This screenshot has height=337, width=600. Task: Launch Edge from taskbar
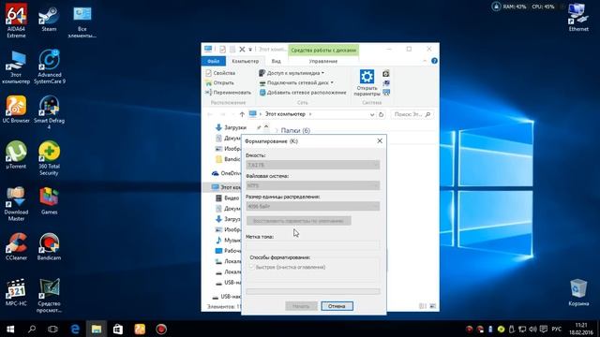click(75, 329)
